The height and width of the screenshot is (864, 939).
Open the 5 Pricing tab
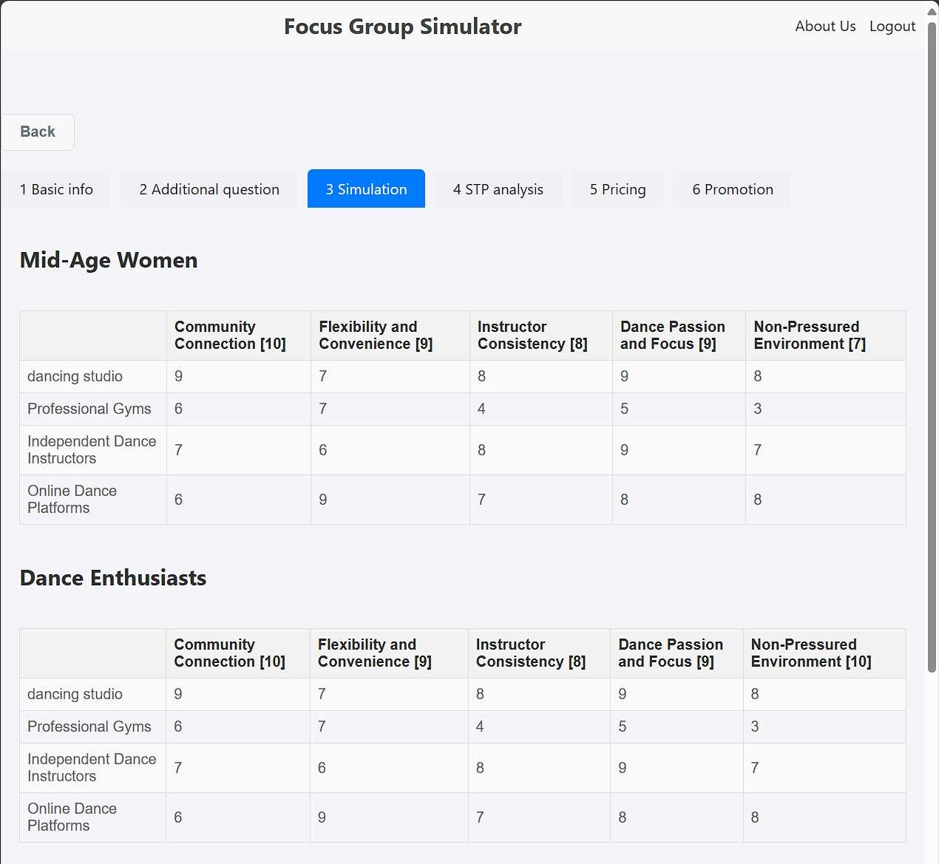[x=617, y=189]
